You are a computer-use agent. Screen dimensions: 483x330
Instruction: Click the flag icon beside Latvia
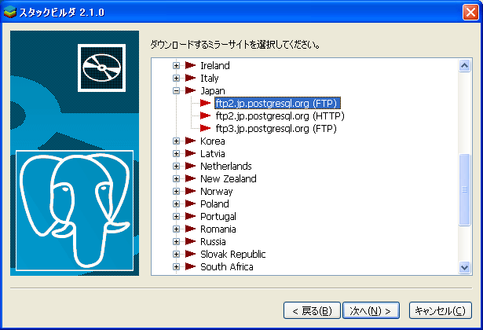tap(190, 153)
